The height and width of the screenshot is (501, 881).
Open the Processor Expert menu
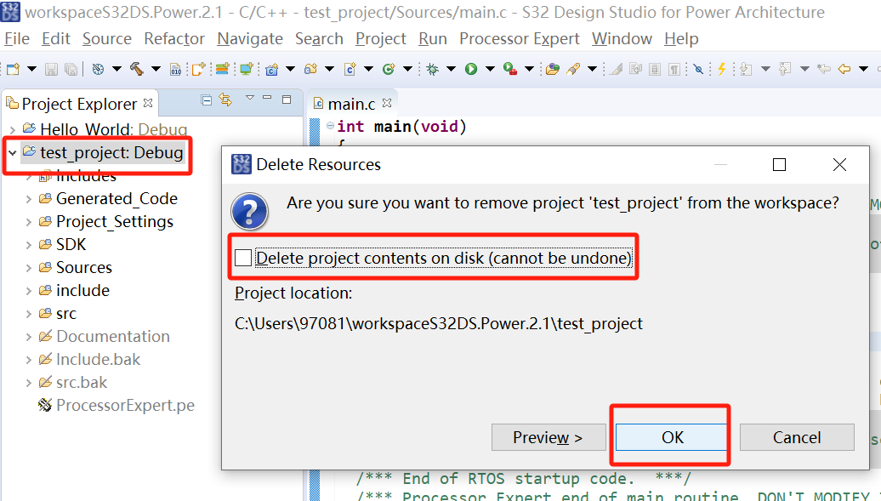point(519,39)
